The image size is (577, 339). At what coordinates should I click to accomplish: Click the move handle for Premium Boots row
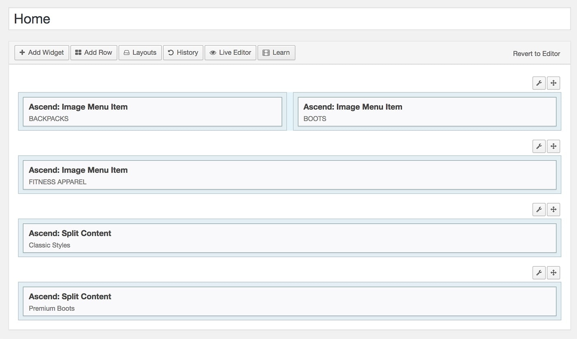pos(554,273)
